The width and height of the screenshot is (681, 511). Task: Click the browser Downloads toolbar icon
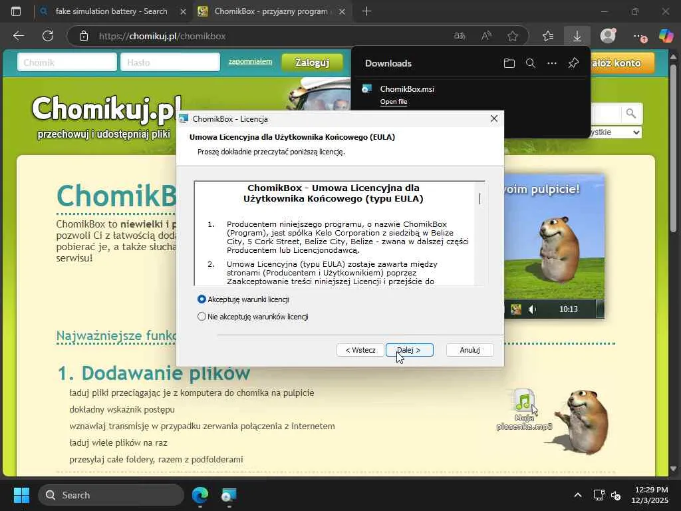click(577, 36)
